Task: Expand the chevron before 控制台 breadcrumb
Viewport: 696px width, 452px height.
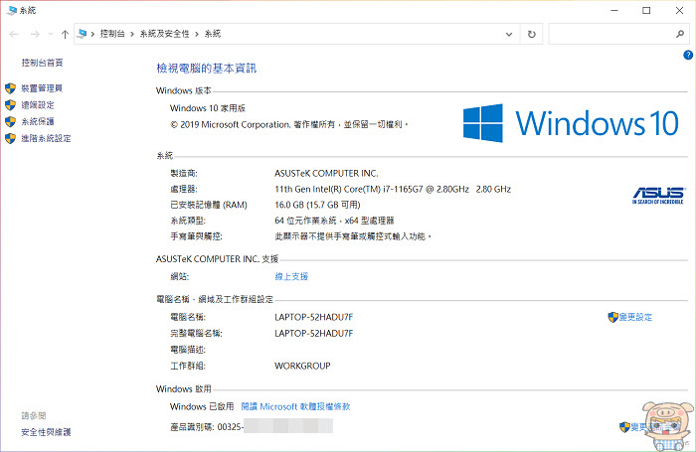Action: pos(92,34)
